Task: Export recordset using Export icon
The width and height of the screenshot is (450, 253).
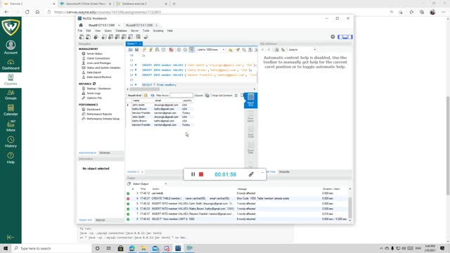Action: (207, 96)
